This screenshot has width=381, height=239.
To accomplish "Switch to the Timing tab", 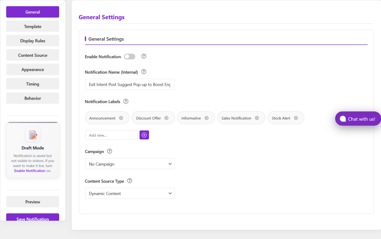I will pos(33,84).
